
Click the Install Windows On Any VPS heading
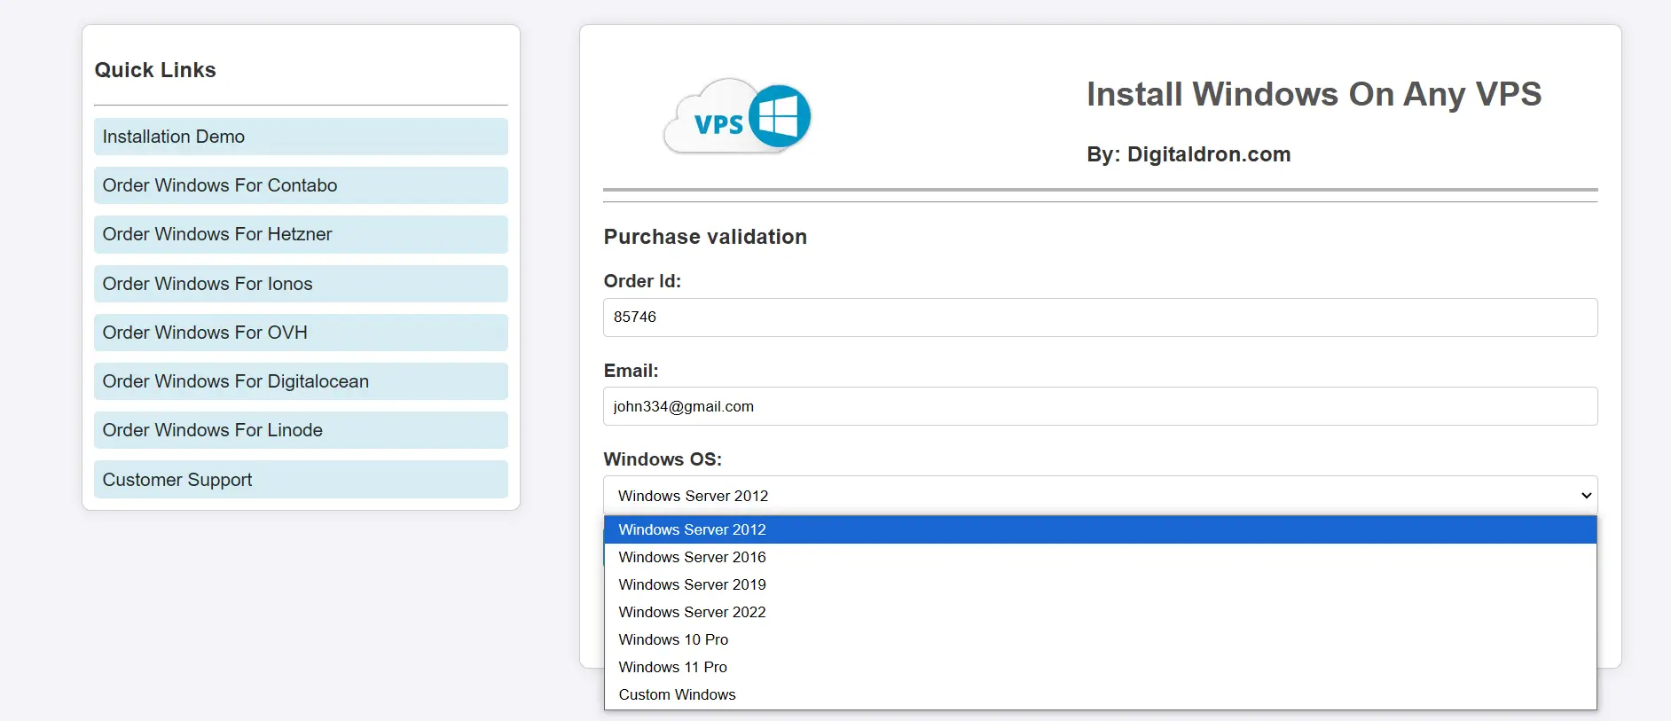(x=1314, y=94)
